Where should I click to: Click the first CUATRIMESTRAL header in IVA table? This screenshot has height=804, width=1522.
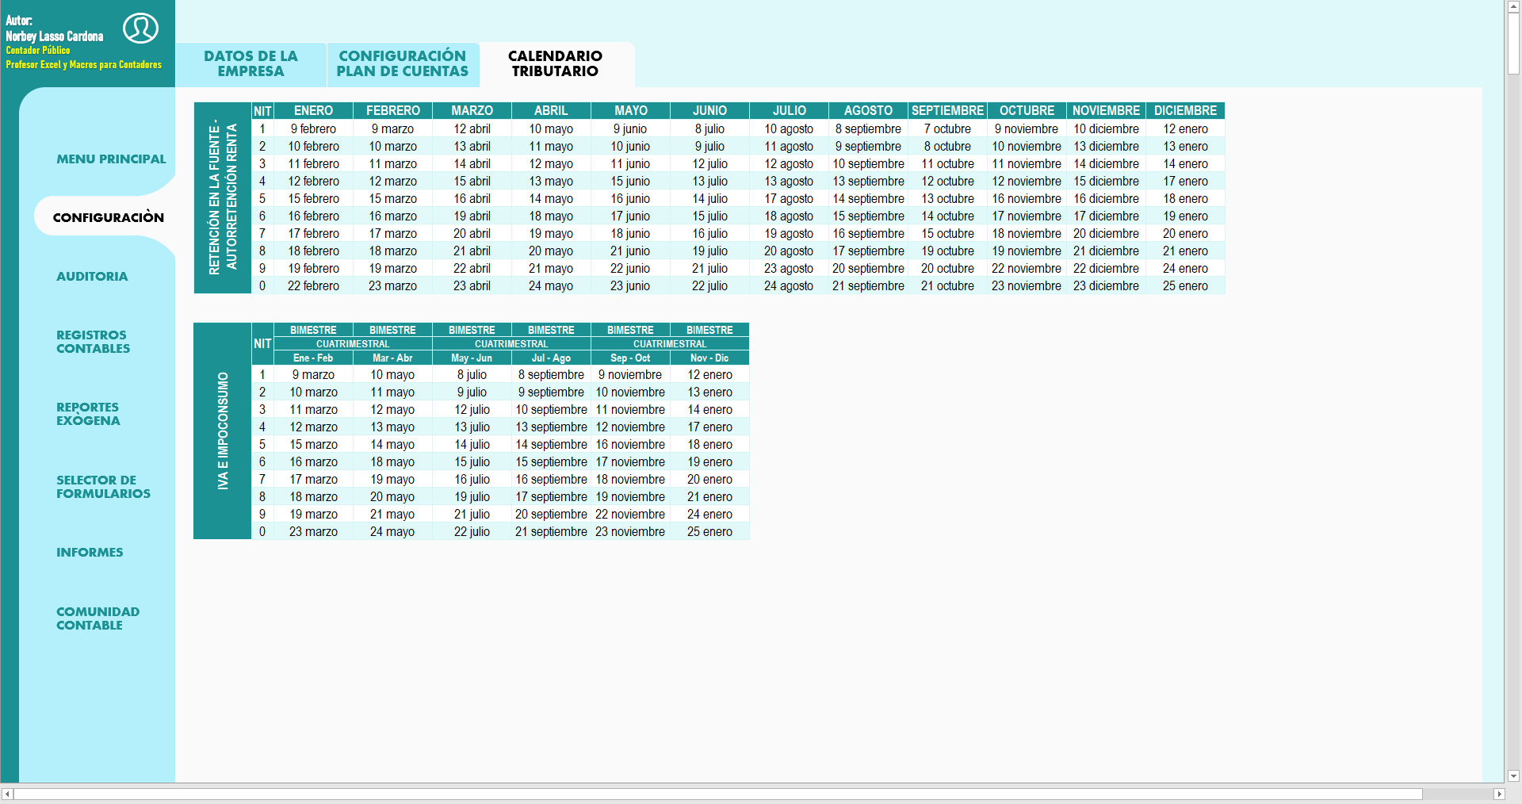(353, 344)
